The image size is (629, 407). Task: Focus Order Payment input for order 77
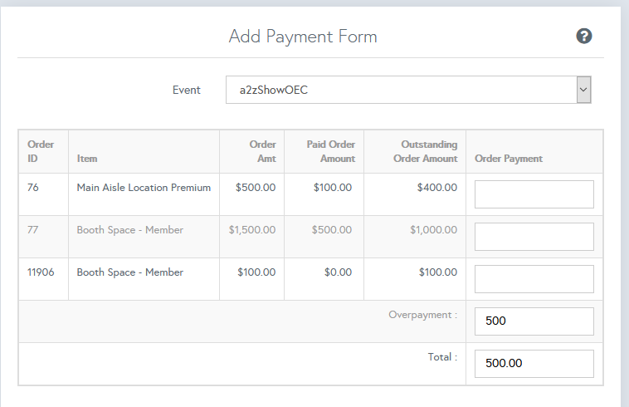coord(534,237)
